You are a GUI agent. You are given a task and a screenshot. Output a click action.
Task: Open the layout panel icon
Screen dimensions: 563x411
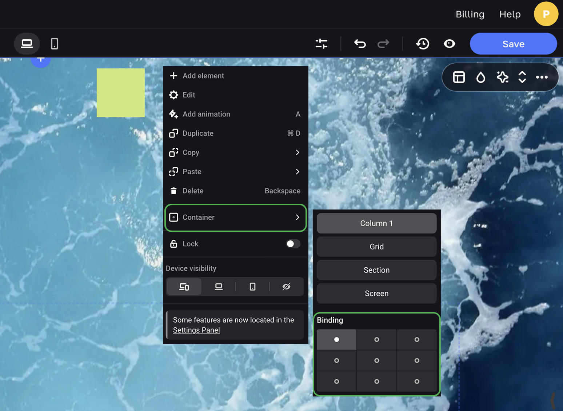[459, 77]
